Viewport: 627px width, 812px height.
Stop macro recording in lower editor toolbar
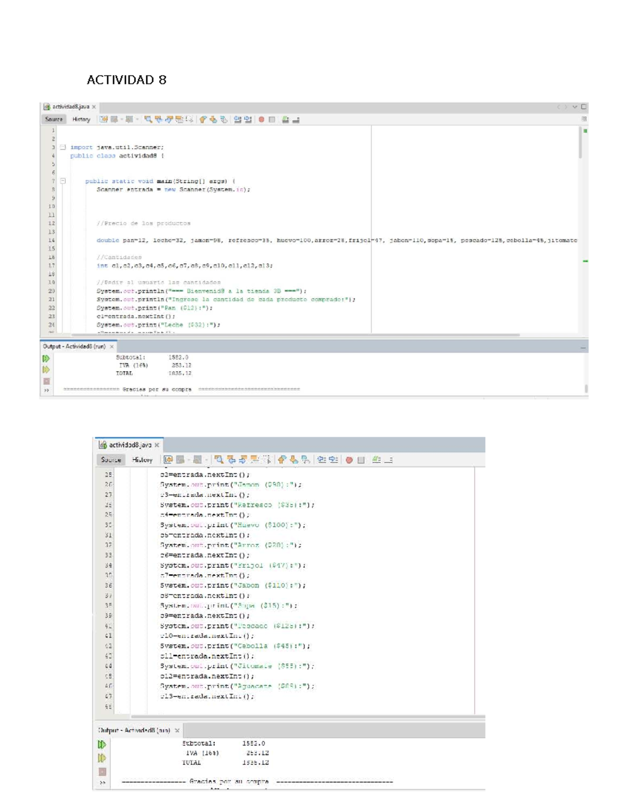pyautogui.click(x=361, y=460)
